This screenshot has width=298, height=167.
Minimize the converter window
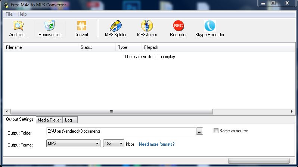(x=263, y=3)
